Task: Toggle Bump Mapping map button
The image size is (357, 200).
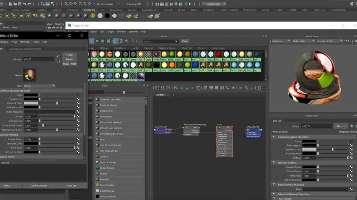Action: [78, 111]
